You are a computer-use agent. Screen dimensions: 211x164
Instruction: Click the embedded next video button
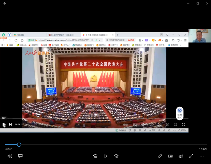point(10,124)
